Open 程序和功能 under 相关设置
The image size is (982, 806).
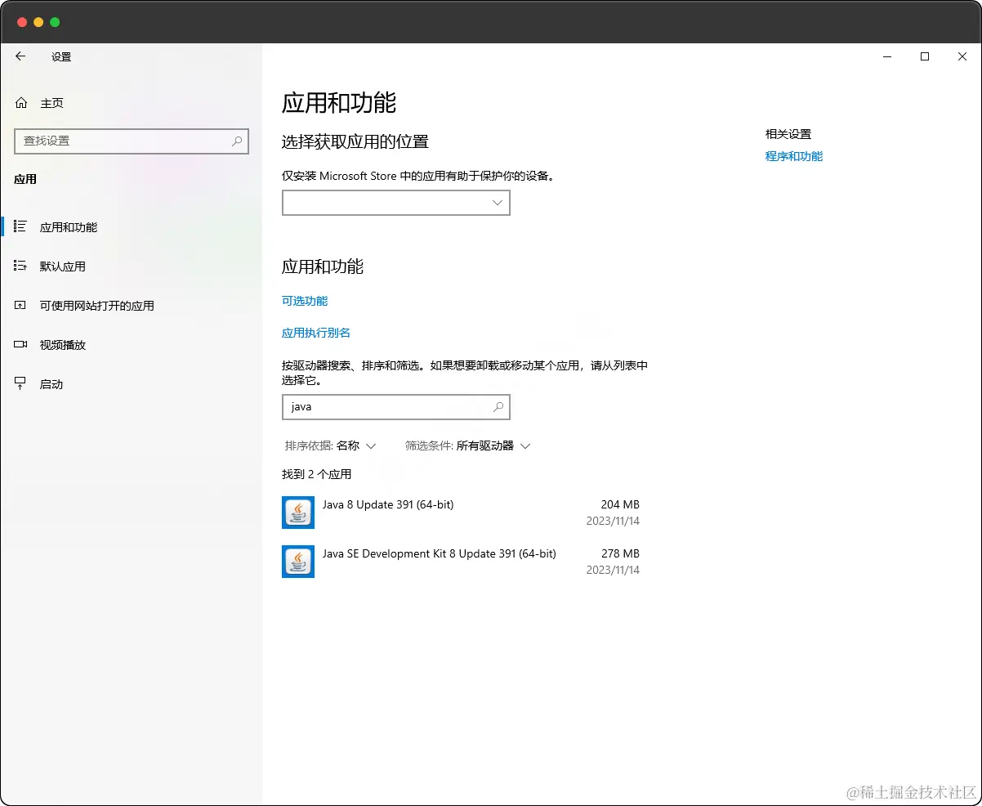[x=793, y=156]
